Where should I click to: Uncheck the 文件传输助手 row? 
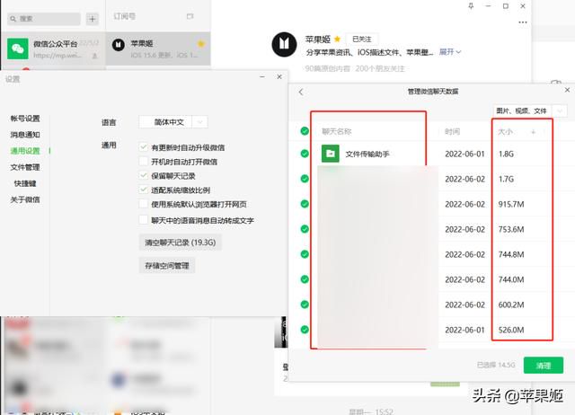click(x=305, y=154)
